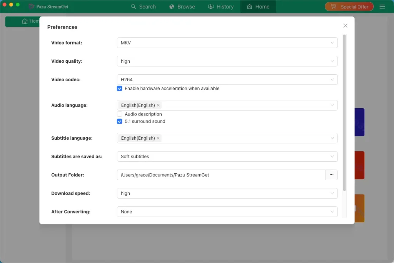The image size is (394, 263).
Task: Expand the Video quality dropdown
Action: tap(227, 61)
